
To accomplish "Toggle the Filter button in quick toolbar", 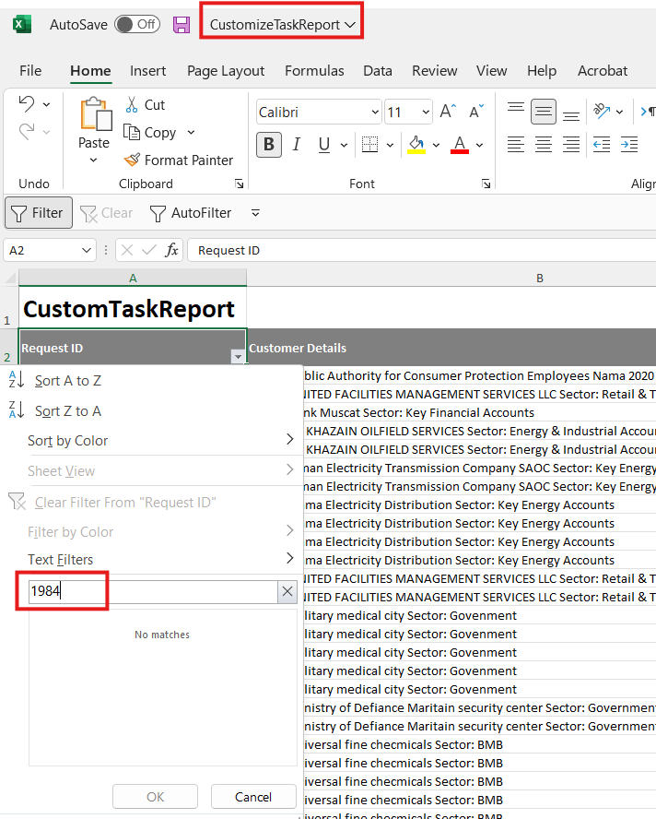I will [38, 213].
